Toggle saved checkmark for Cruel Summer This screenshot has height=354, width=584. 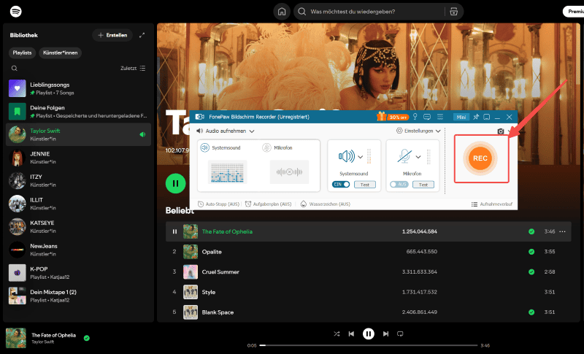point(531,272)
